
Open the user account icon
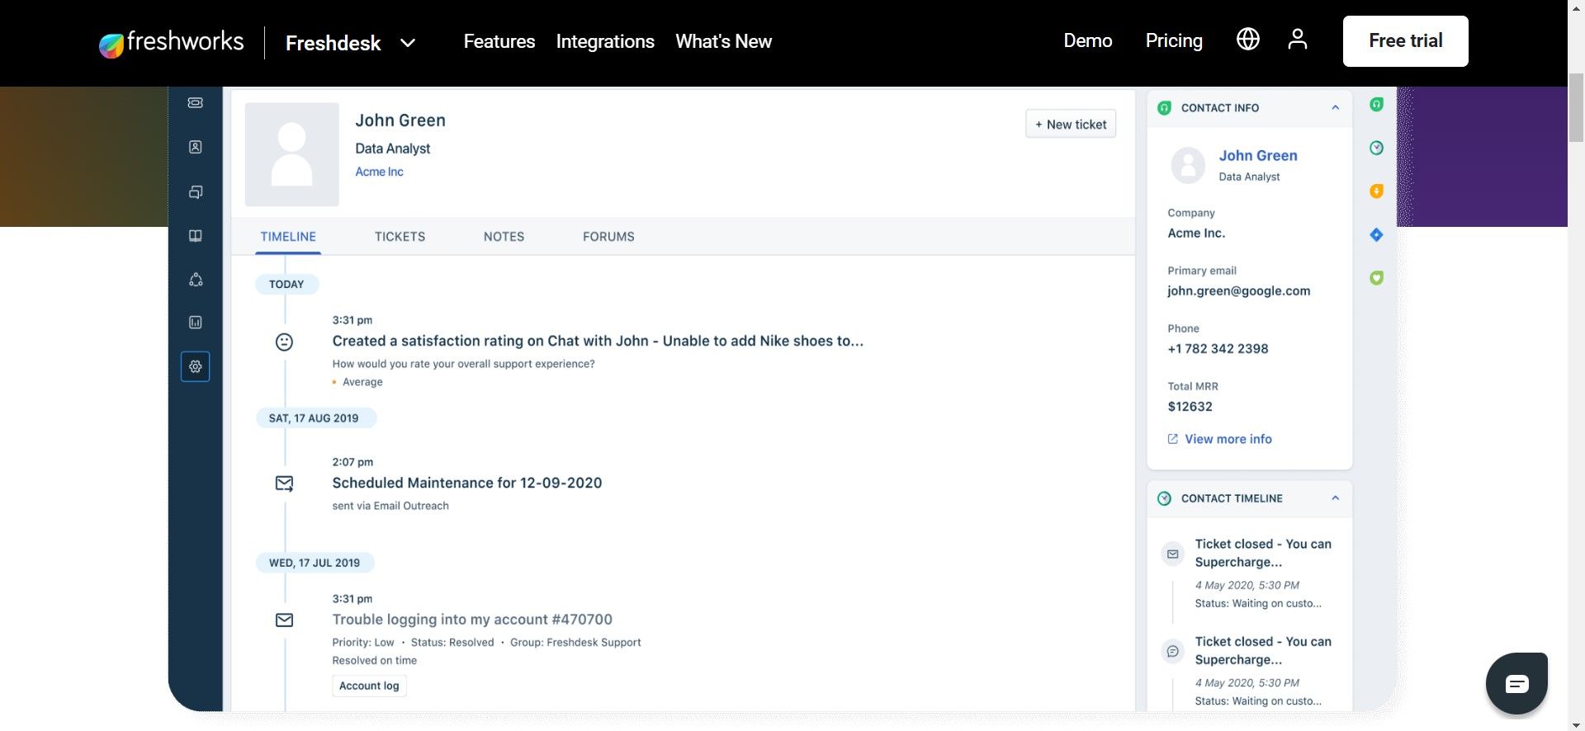click(x=1297, y=39)
